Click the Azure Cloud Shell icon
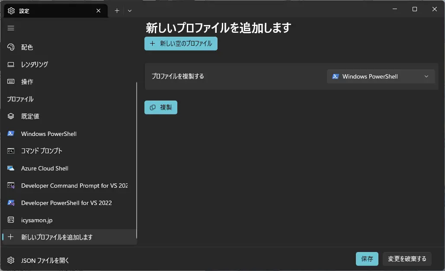The height and width of the screenshot is (271, 445). (x=11, y=168)
